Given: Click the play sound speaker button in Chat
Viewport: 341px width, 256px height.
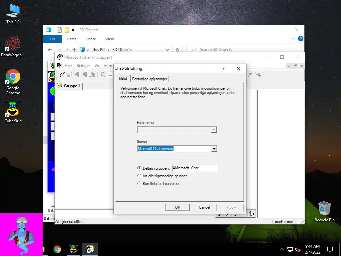Looking at the screenshot, I should [251, 214].
